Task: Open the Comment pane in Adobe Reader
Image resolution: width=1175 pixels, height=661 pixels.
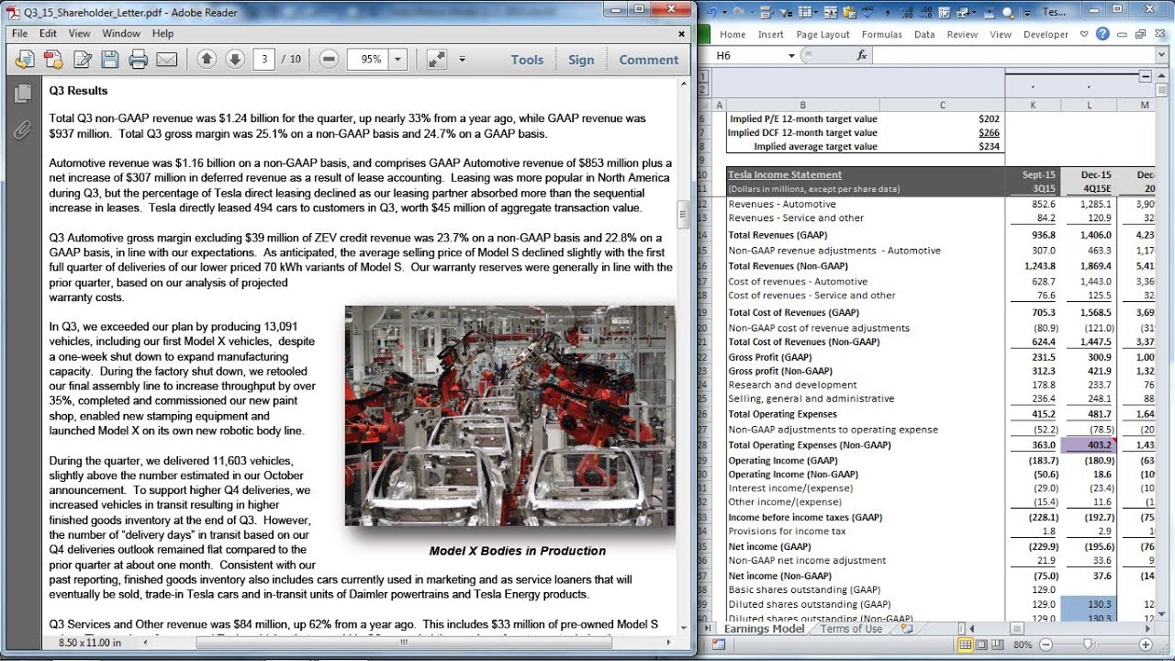Action: coord(649,60)
